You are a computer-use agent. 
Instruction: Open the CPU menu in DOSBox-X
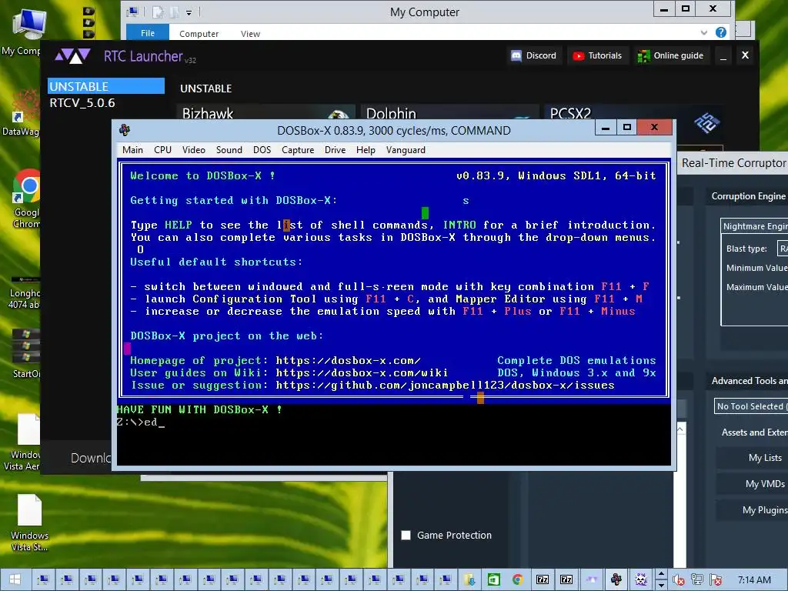[163, 150]
